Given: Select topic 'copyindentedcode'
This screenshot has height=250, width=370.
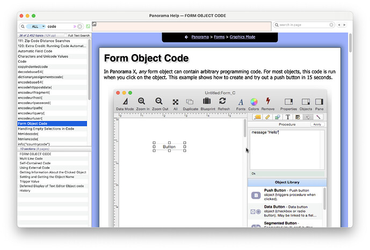Looking at the screenshot, I should 53,66.
